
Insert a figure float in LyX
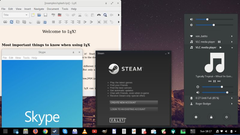click(x=99, y=22)
